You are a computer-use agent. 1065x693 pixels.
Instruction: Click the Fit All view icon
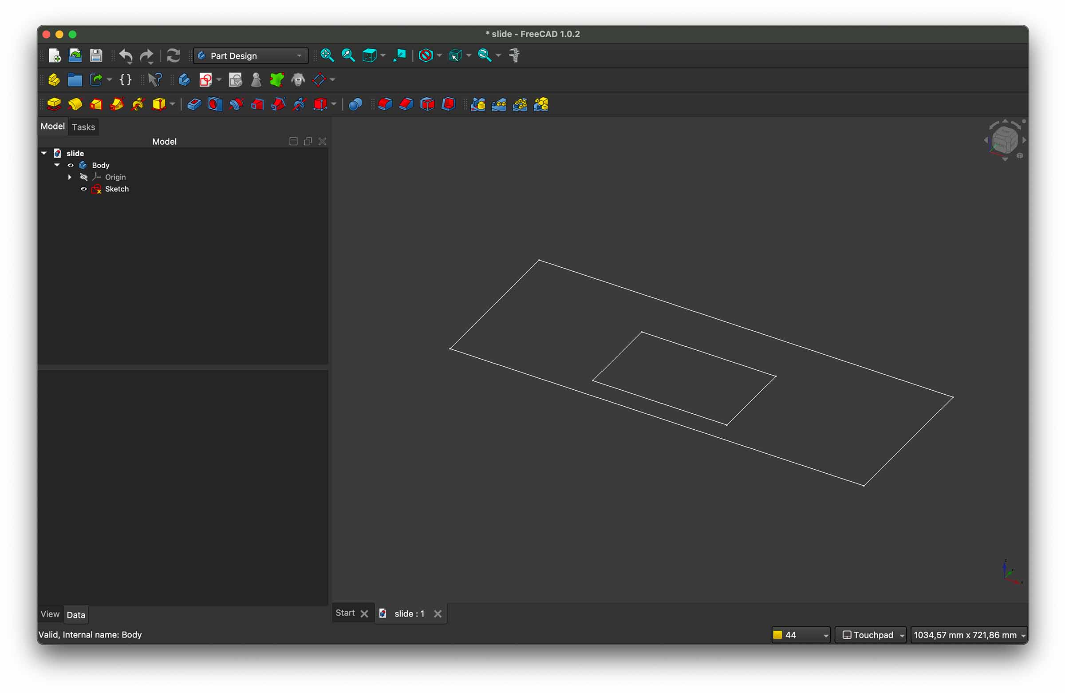[327, 55]
